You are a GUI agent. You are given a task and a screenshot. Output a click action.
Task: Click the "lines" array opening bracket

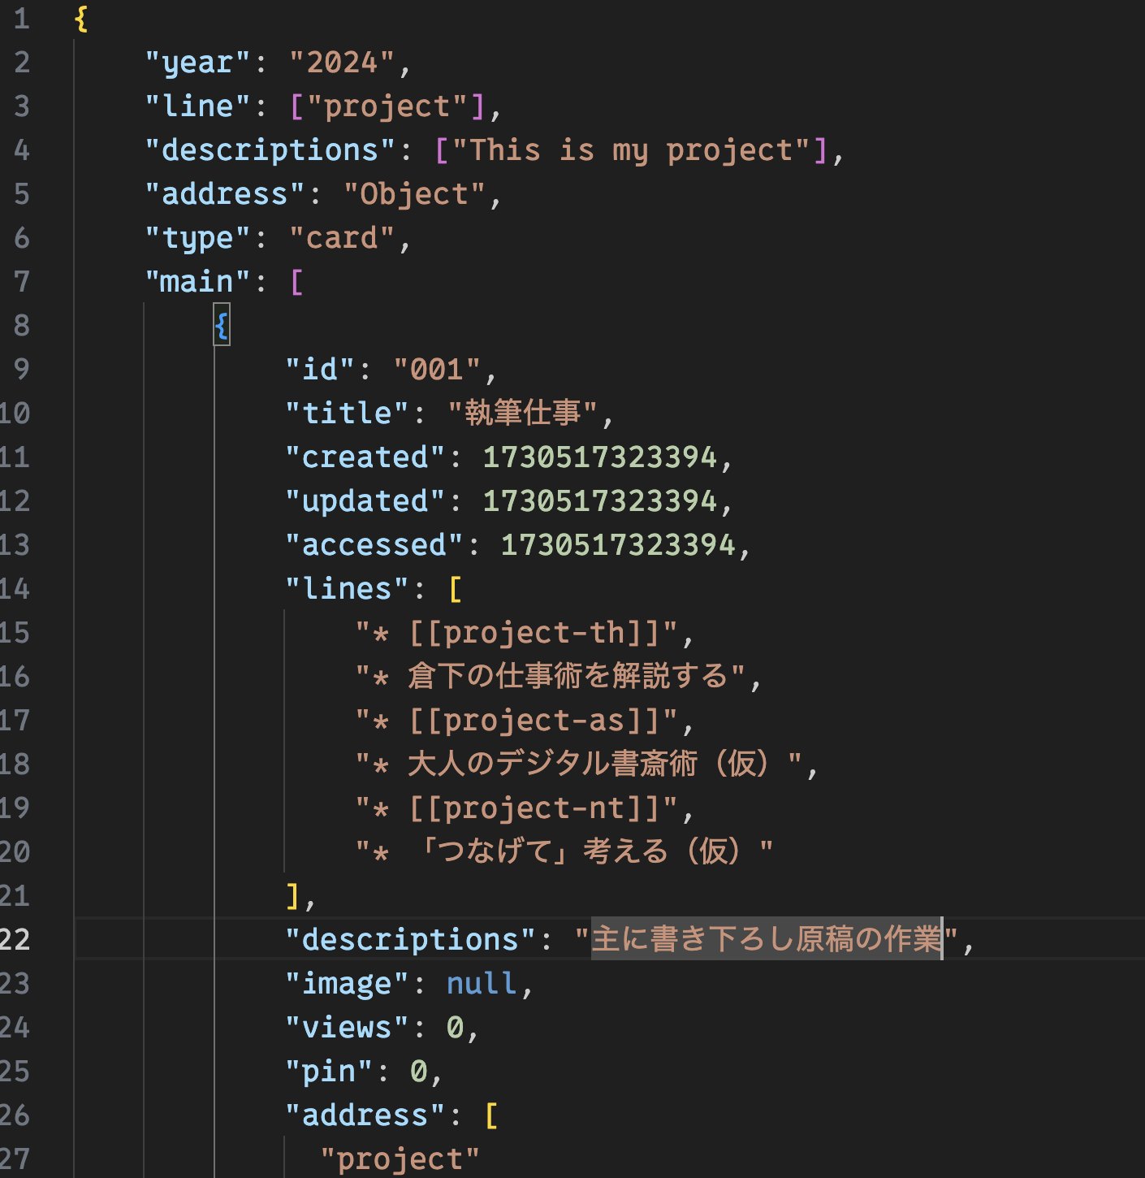pos(456,588)
